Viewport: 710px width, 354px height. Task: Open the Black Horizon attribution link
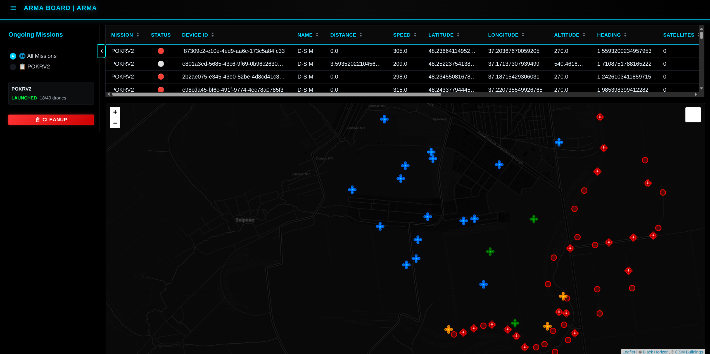click(x=656, y=352)
